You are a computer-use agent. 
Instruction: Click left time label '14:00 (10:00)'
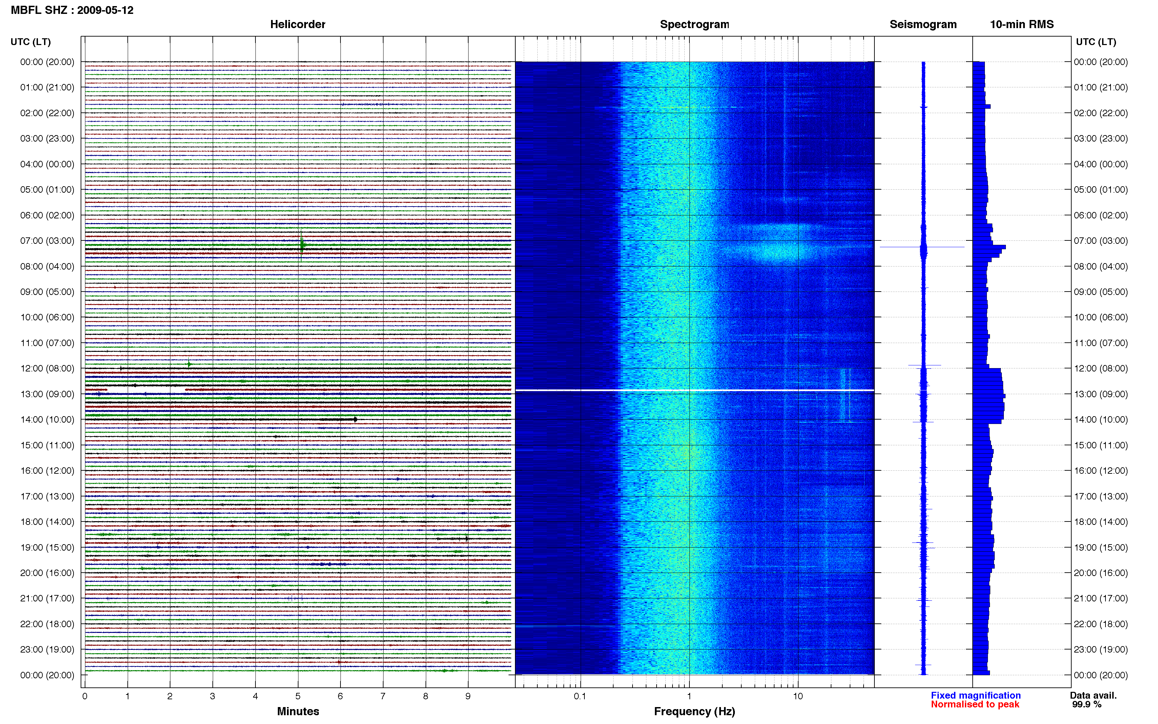47,420
